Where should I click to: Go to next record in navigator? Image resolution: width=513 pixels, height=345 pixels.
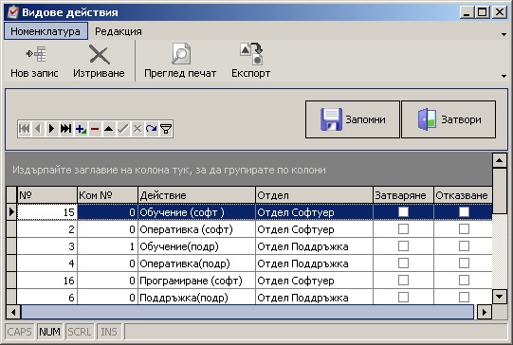52,129
